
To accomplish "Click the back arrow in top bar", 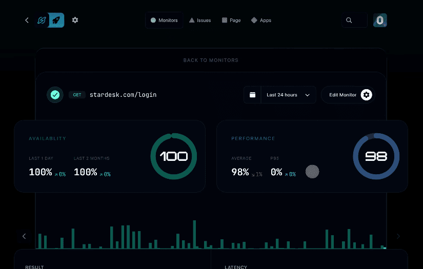I will (x=27, y=20).
